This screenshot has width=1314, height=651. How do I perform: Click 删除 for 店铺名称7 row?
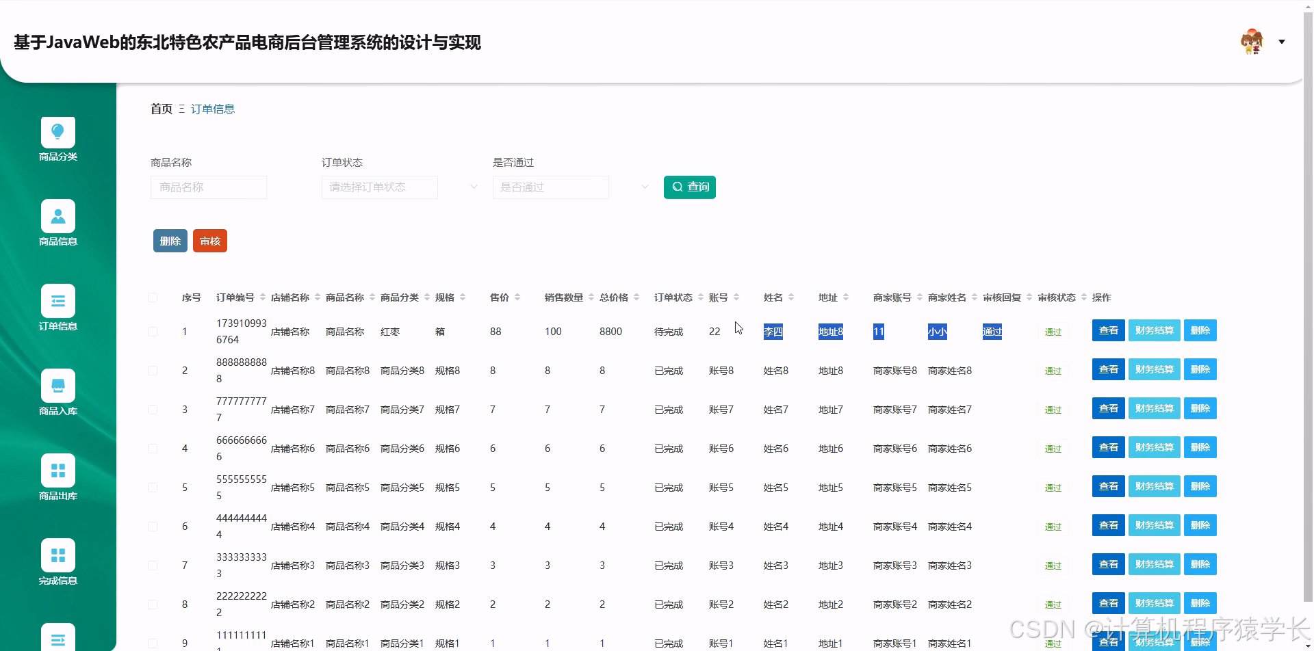(x=1200, y=408)
